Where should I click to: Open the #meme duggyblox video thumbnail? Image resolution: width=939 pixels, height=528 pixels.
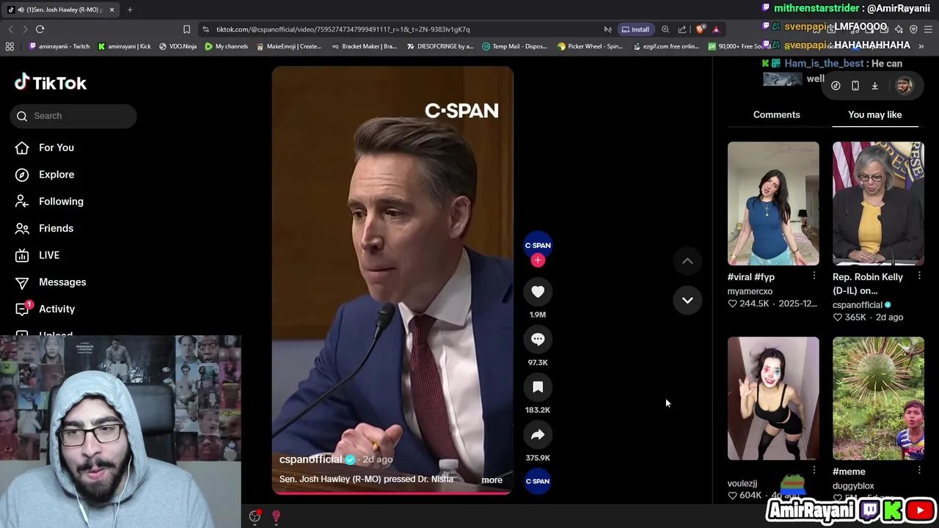coord(878,398)
